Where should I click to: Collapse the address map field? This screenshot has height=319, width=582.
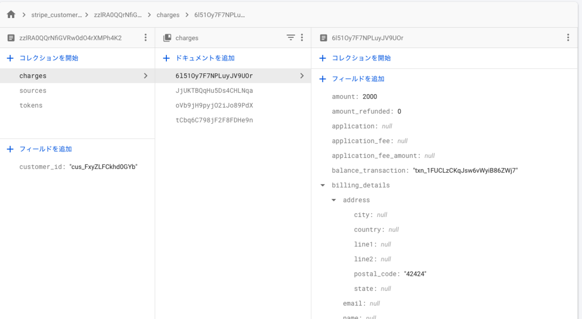pyautogui.click(x=333, y=200)
